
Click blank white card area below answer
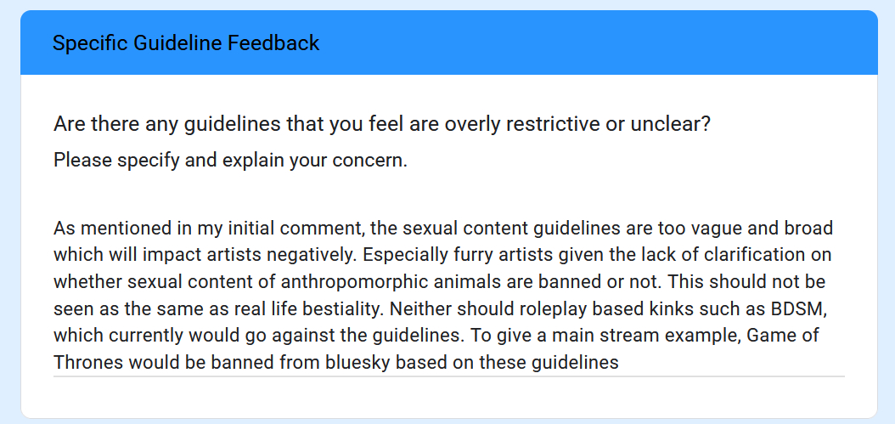pyautogui.click(x=448, y=398)
